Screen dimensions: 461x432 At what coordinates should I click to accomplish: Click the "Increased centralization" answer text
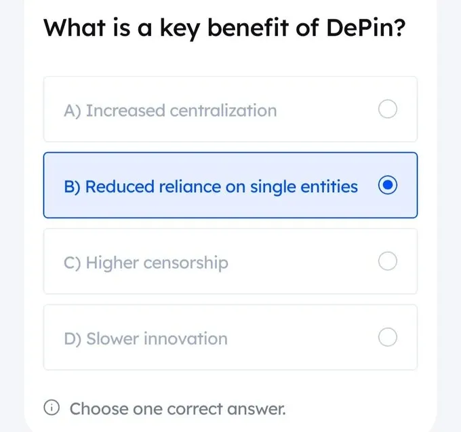(x=181, y=111)
